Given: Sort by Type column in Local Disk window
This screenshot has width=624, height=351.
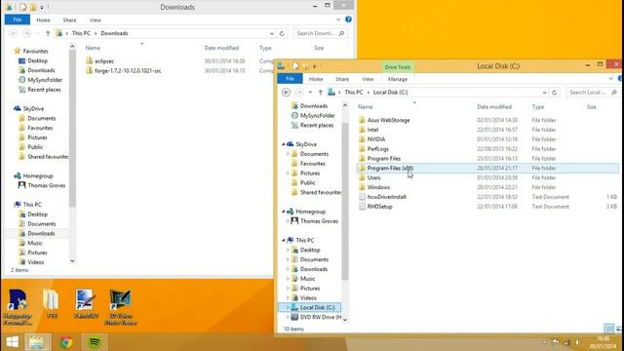Looking at the screenshot, I should [538, 106].
